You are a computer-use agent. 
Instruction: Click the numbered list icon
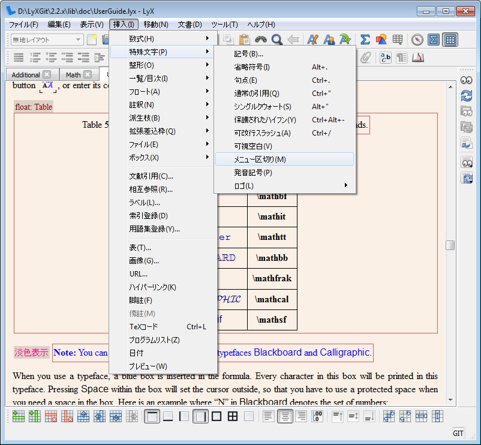[x=35, y=58]
